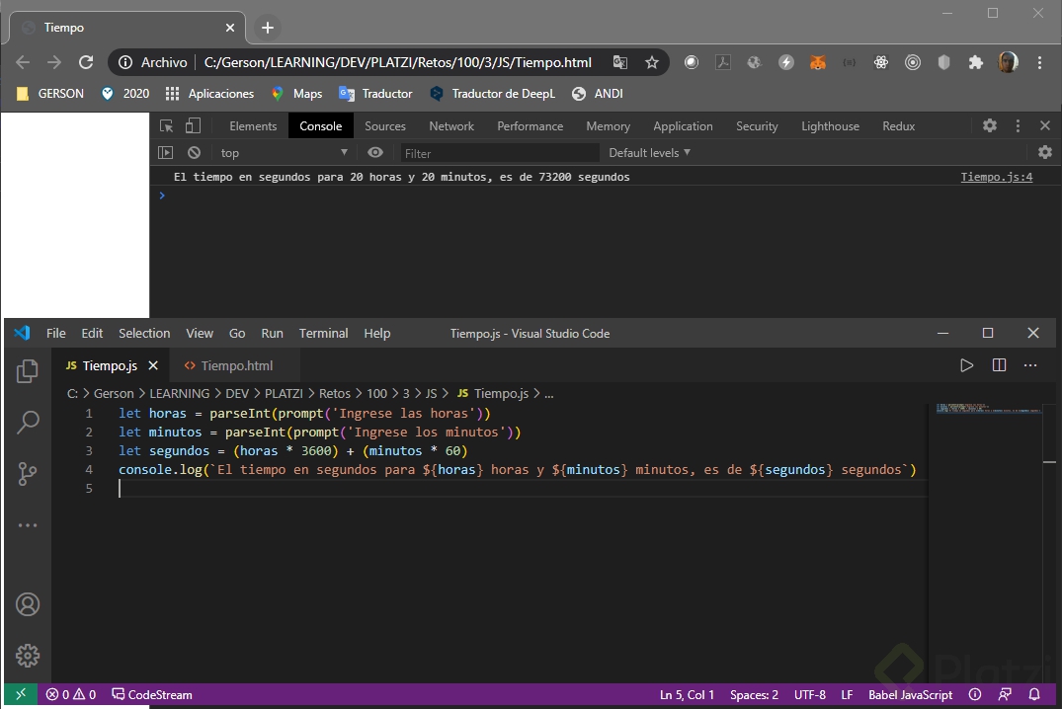Image resolution: width=1062 pixels, height=709 pixels.
Task: Switch to the Elements panel tab
Action: pyautogui.click(x=253, y=126)
